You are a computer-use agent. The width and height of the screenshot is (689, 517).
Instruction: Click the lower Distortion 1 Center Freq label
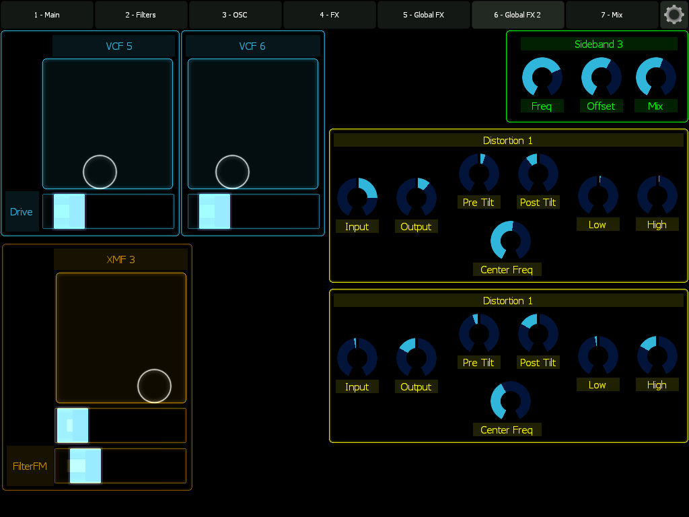coord(507,430)
